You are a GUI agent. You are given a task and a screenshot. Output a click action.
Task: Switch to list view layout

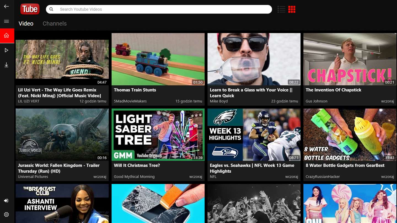[x=281, y=9]
